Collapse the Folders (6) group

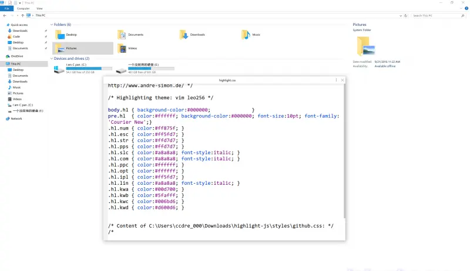[52, 25]
